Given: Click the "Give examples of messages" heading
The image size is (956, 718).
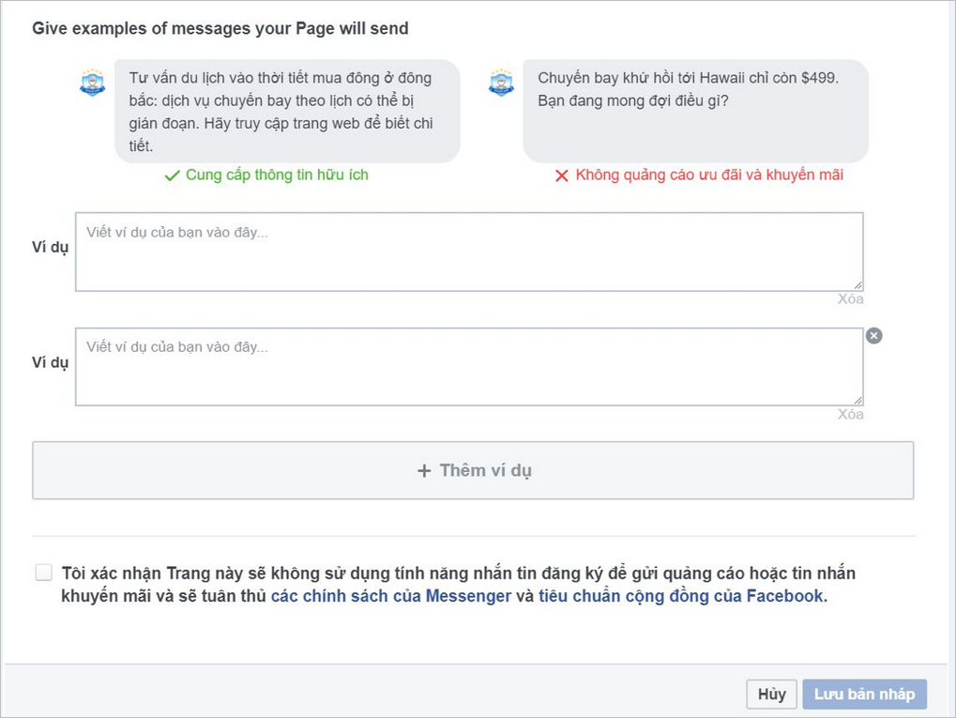Looking at the screenshot, I should tap(220, 28).
